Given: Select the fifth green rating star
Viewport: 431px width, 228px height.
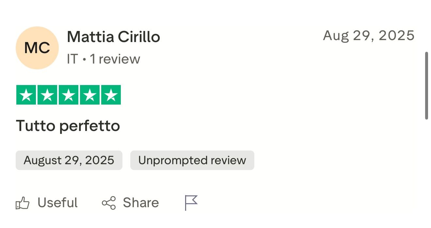Looking at the screenshot, I should point(111,95).
